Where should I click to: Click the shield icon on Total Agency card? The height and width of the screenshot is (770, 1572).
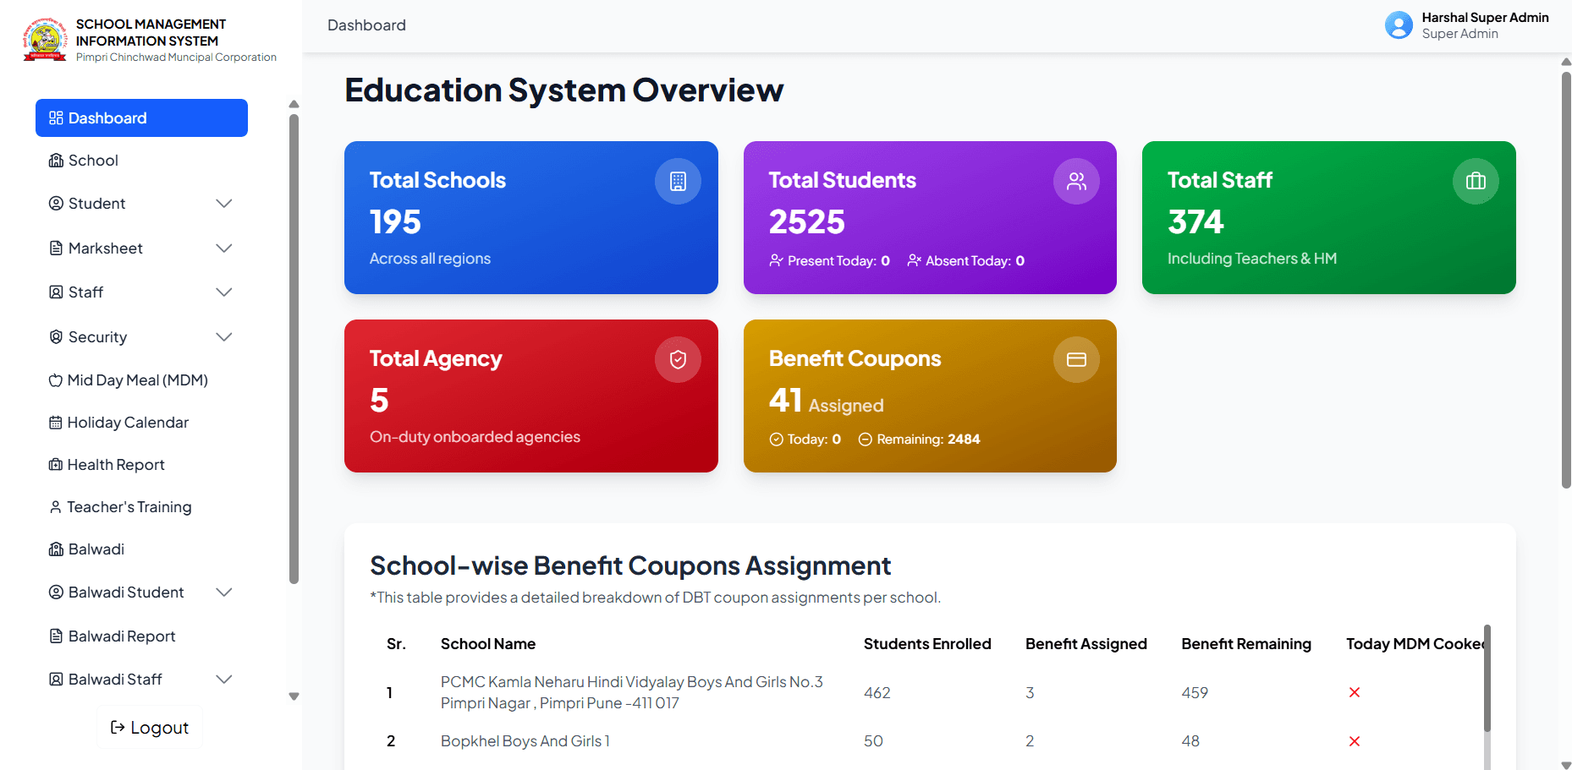[x=678, y=358]
